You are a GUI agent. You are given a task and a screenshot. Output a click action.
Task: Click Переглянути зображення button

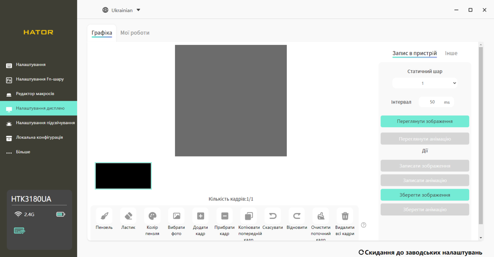point(425,121)
